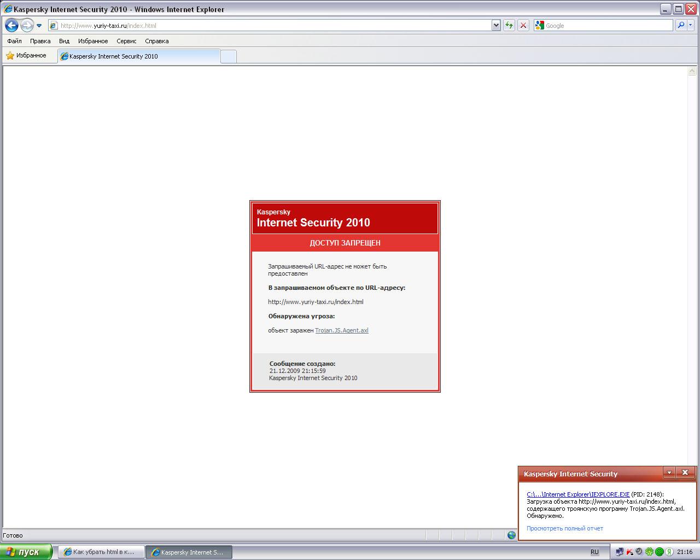700x560 pixels.
Task: Click Просмотреть полный отчет link
Action: [x=565, y=528]
